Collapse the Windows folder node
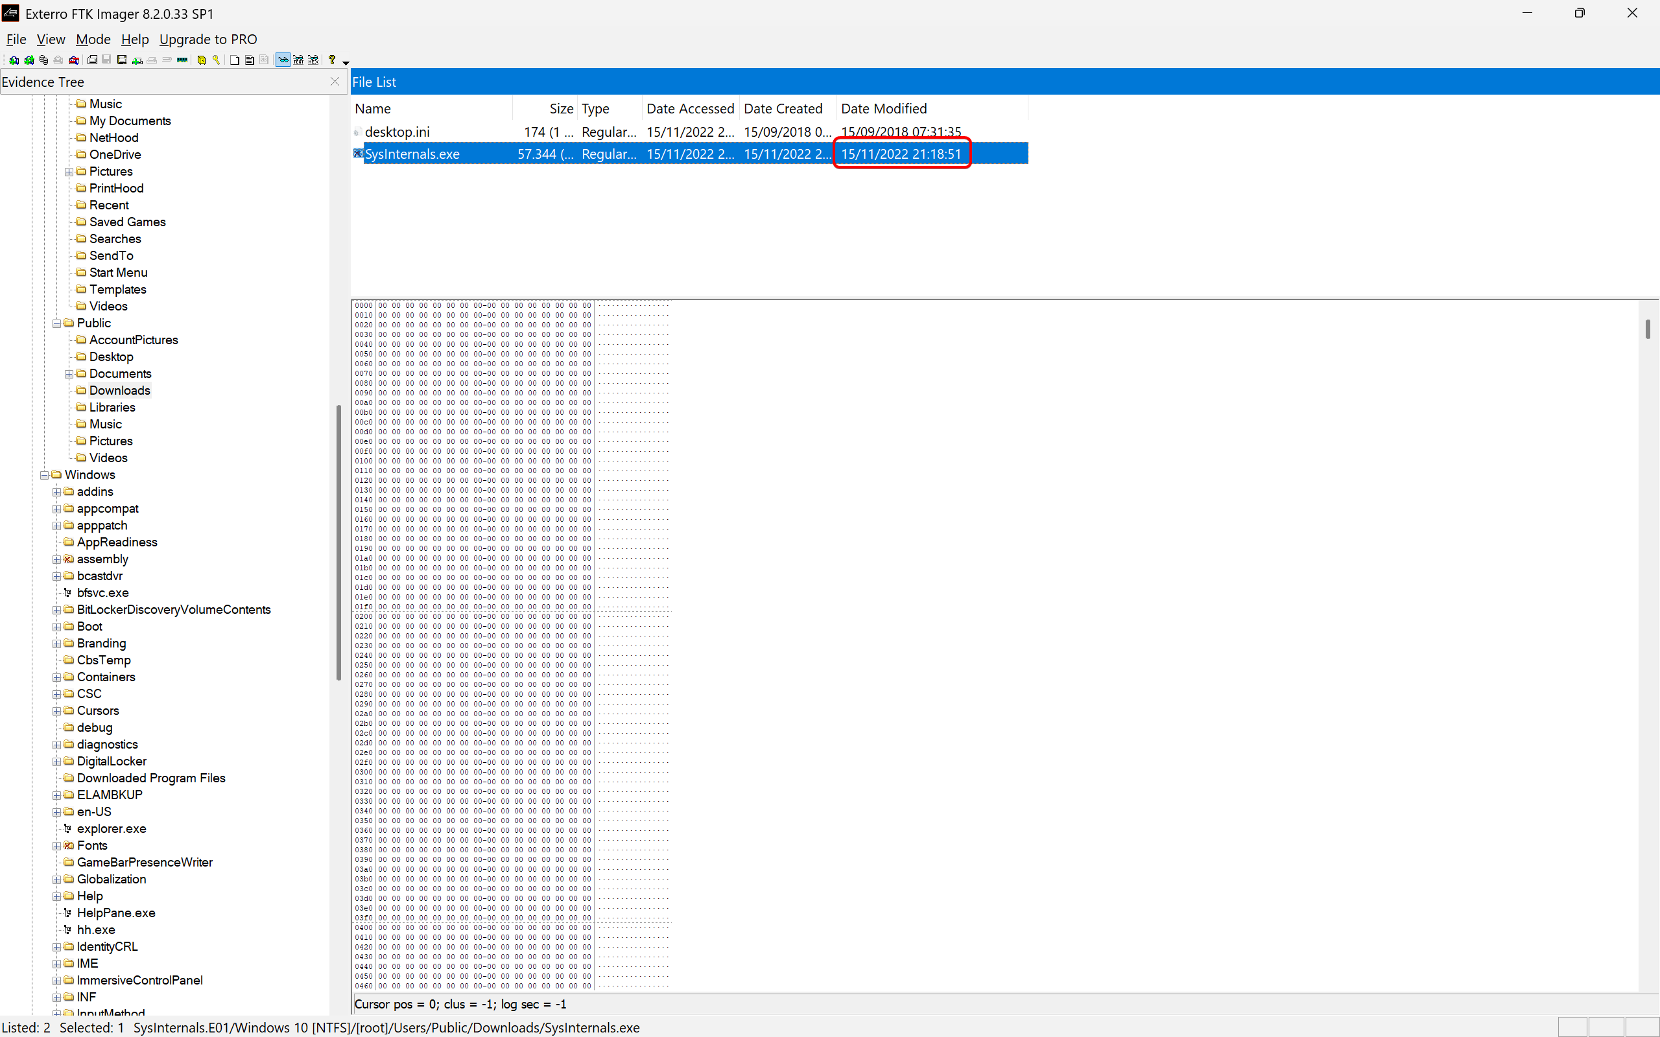1660x1037 pixels. [44, 474]
